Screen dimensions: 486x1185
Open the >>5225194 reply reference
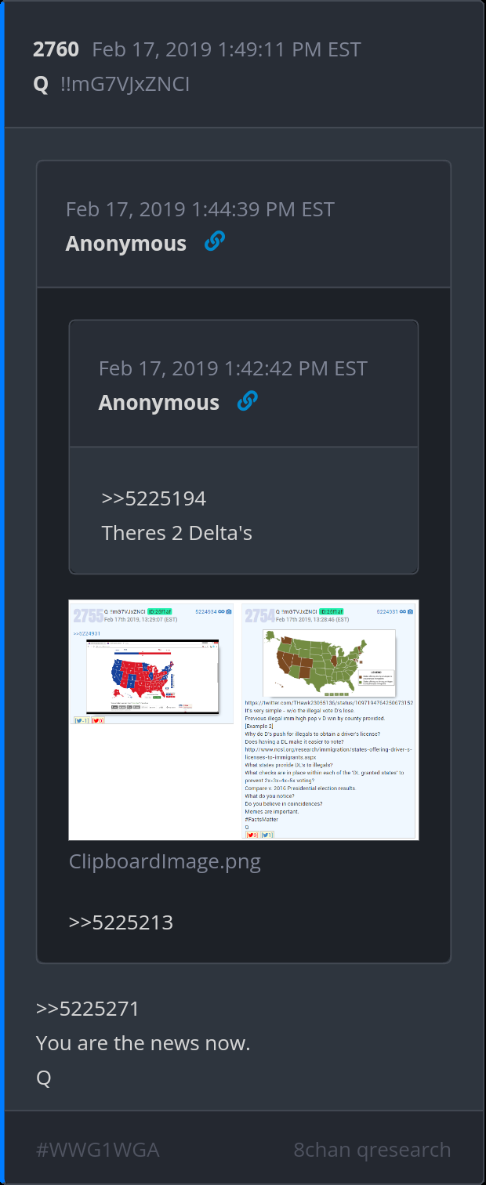pyautogui.click(x=154, y=498)
